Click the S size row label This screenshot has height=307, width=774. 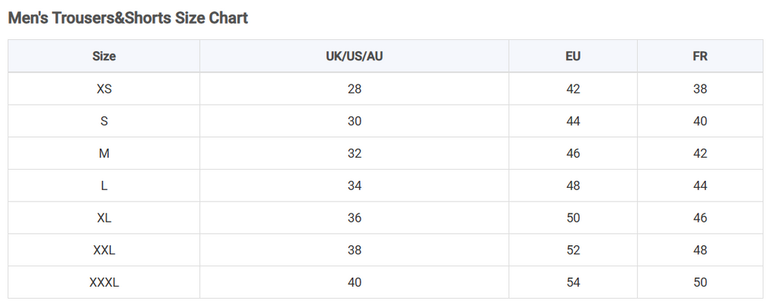104,121
